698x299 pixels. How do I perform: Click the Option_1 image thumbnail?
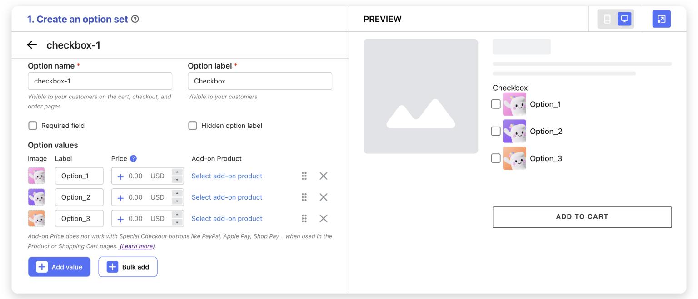(36, 176)
